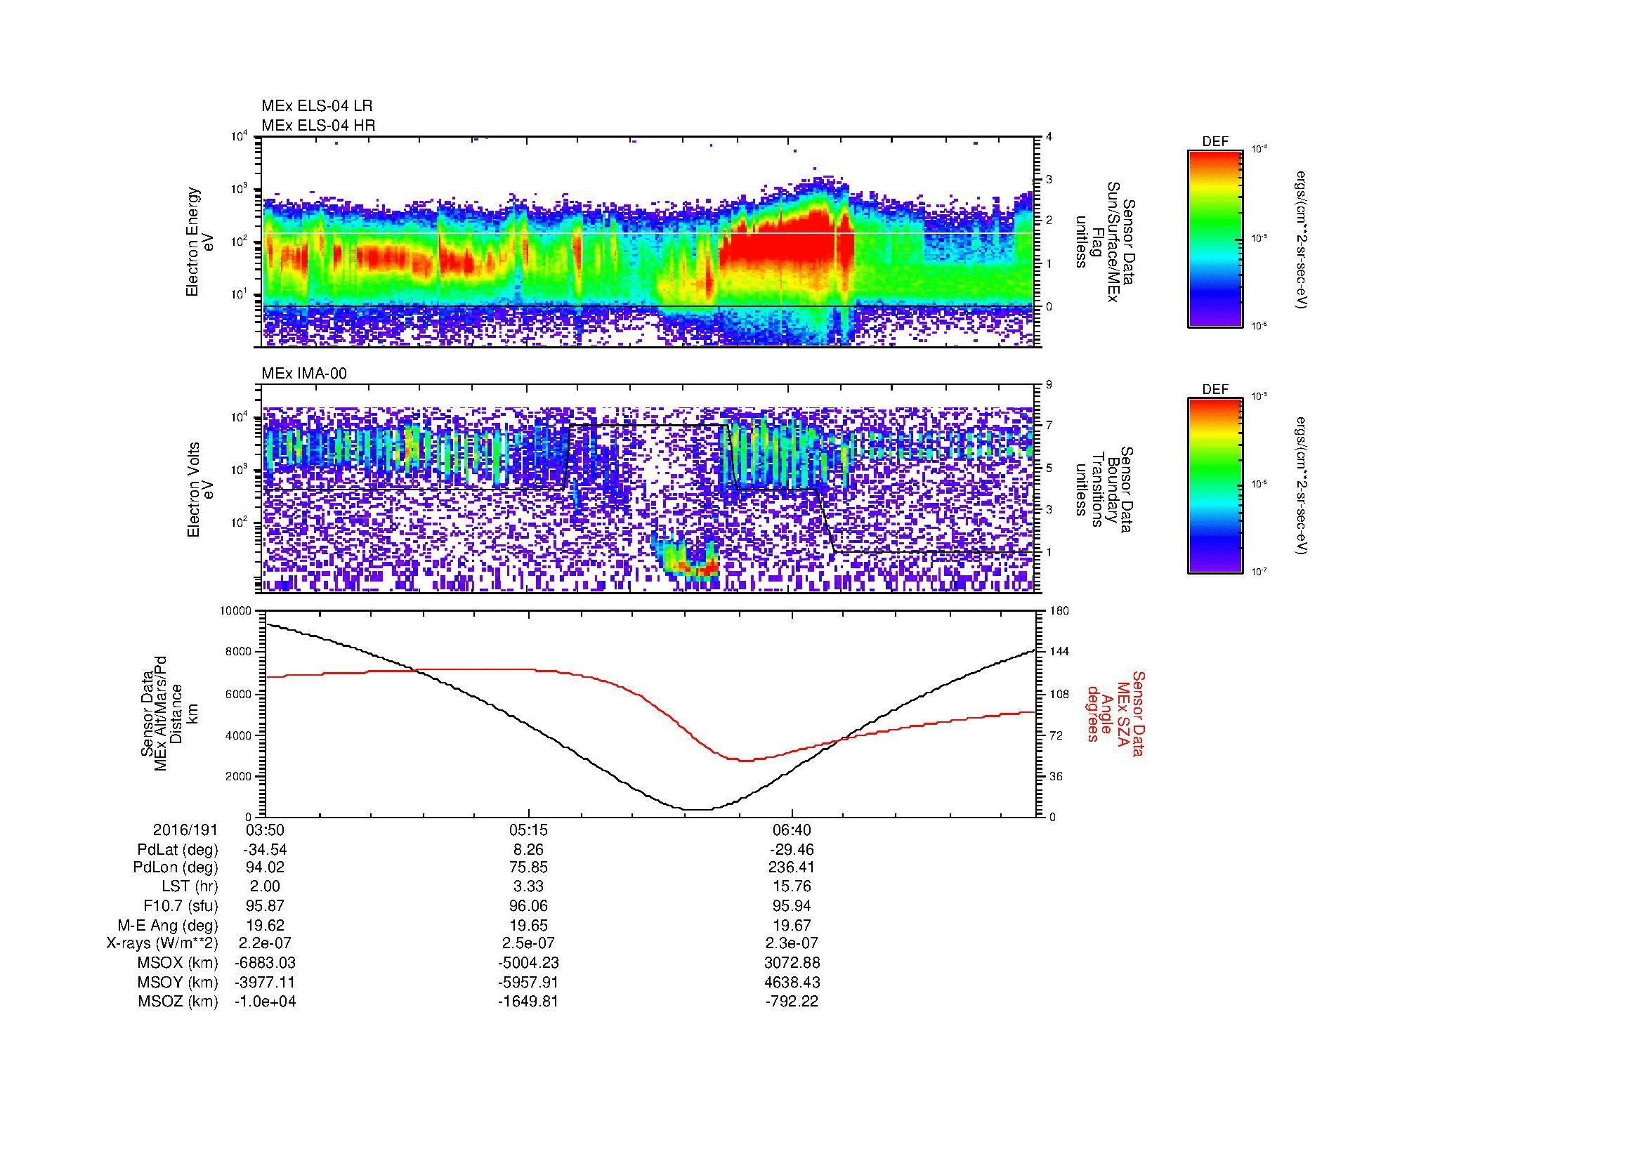The width and height of the screenshot is (1643, 1161).
Task: Select the 'PdLat (deg)' row label
Action: coord(178,850)
